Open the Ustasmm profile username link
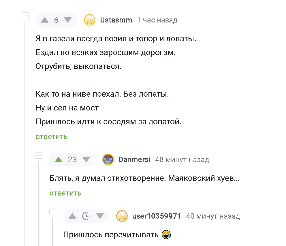 coord(116,20)
